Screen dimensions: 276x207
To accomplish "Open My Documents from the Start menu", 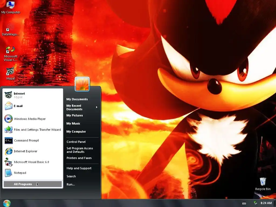I will tap(77, 99).
